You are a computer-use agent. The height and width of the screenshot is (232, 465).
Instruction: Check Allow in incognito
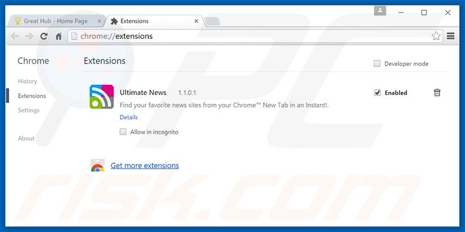(x=123, y=132)
